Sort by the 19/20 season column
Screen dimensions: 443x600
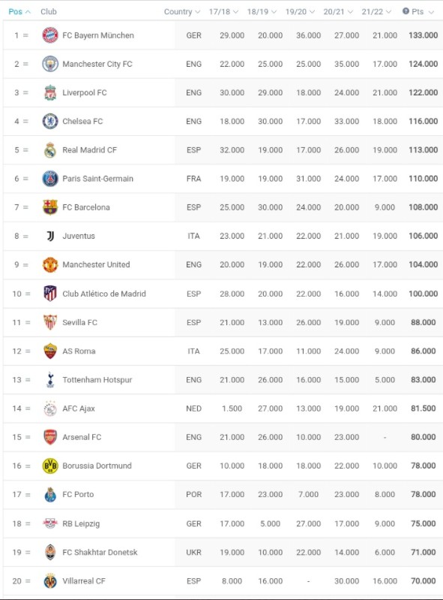(300, 12)
